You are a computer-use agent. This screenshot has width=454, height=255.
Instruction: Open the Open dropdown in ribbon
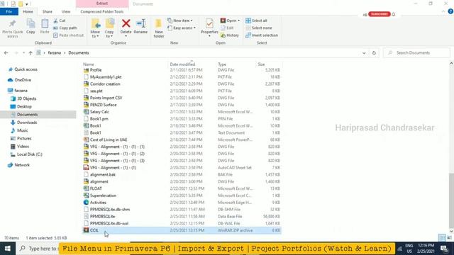click(230, 21)
